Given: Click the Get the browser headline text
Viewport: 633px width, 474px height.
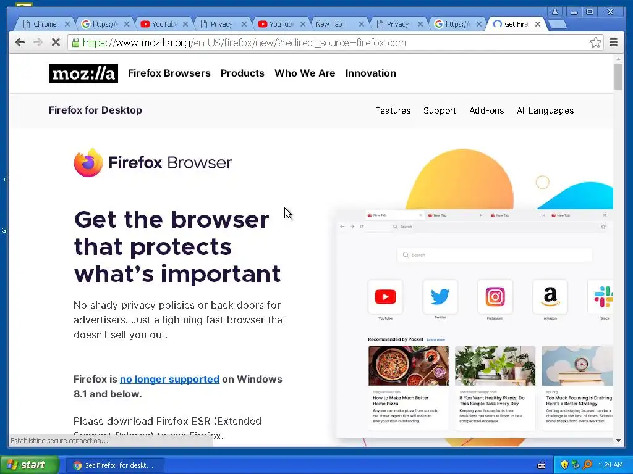Looking at the screenshot, I should (177, 247).
